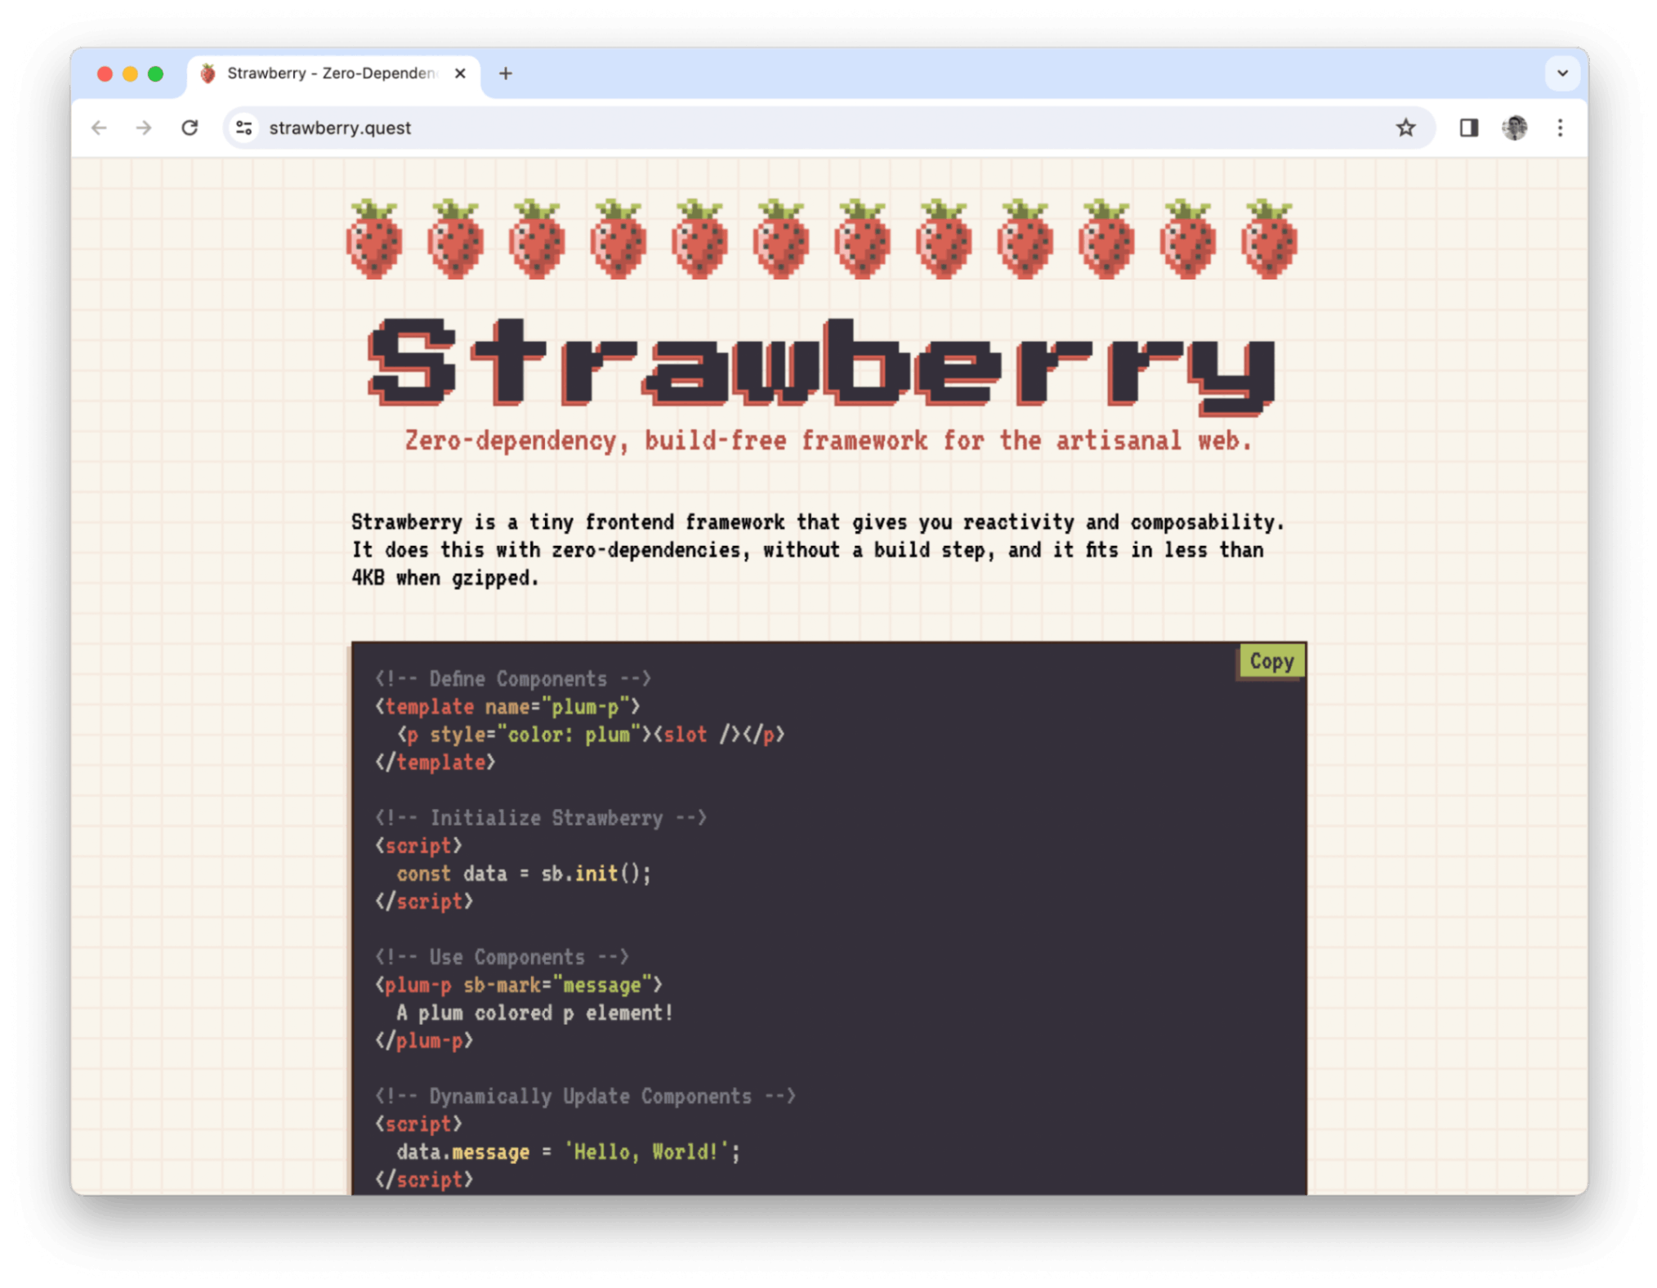Screen dimensions: 1657x1288
Task: Open the Chrome profile avatar
Action: (1514, 127)
